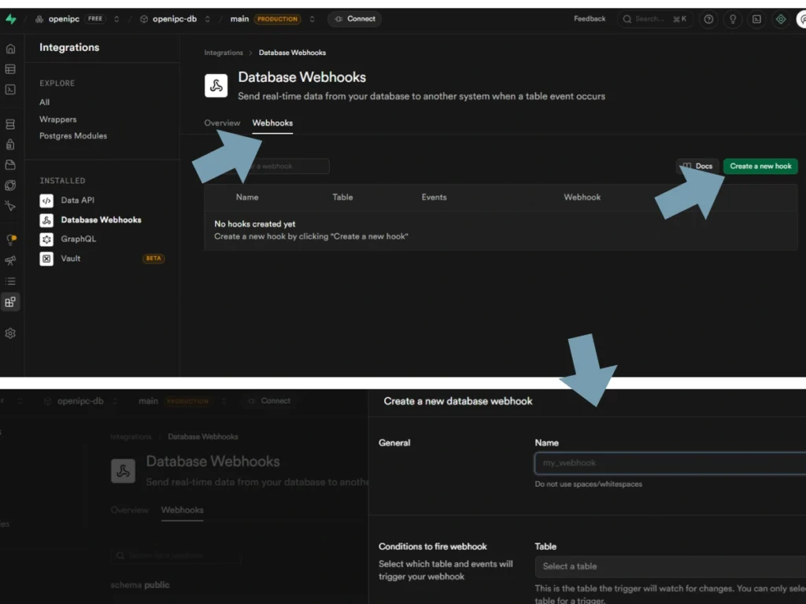Select Wrappers under Explore
The width and height of the screenshot is (806, 604).
(58, 120)
